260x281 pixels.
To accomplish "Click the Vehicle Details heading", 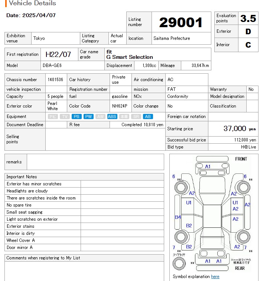I will [x=32, y=3].
